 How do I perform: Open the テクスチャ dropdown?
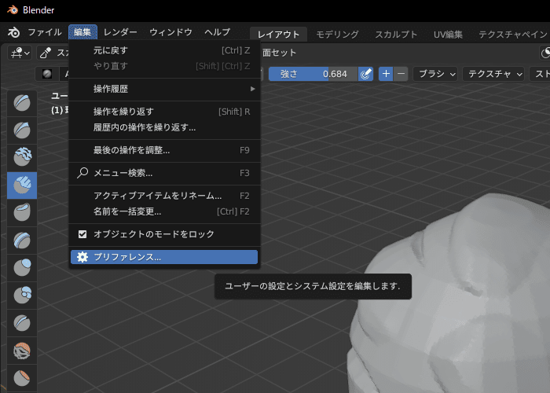coord(493,74)
